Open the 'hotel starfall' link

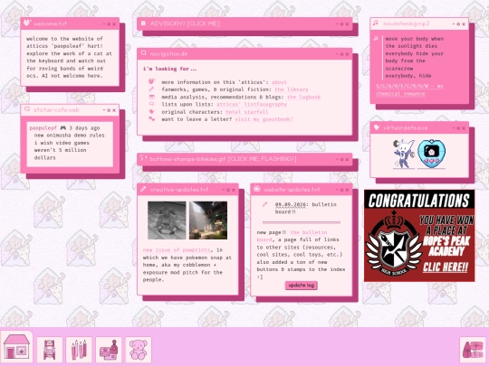(247, 112)
